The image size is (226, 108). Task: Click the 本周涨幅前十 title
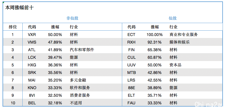[19, 8]
